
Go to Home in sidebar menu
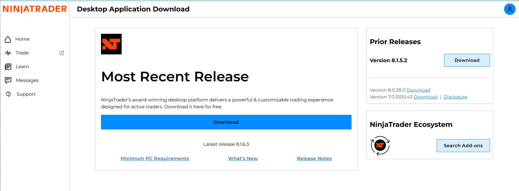pyautogui.click(x=22, y=39)
